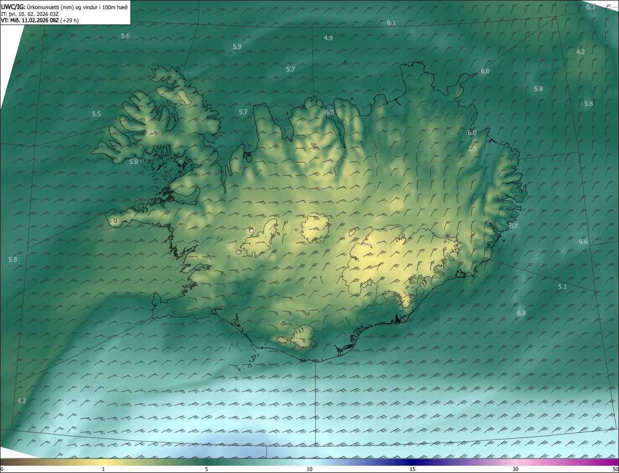Click the "4.9" value label
This screenshot has width=619, height=473.
pos(328,38)
